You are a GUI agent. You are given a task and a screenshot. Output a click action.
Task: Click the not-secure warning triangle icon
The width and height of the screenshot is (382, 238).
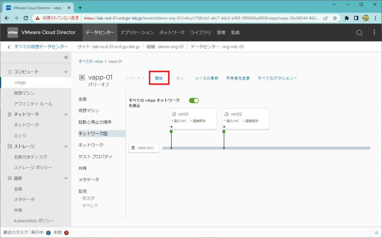(x=38, y=18)
